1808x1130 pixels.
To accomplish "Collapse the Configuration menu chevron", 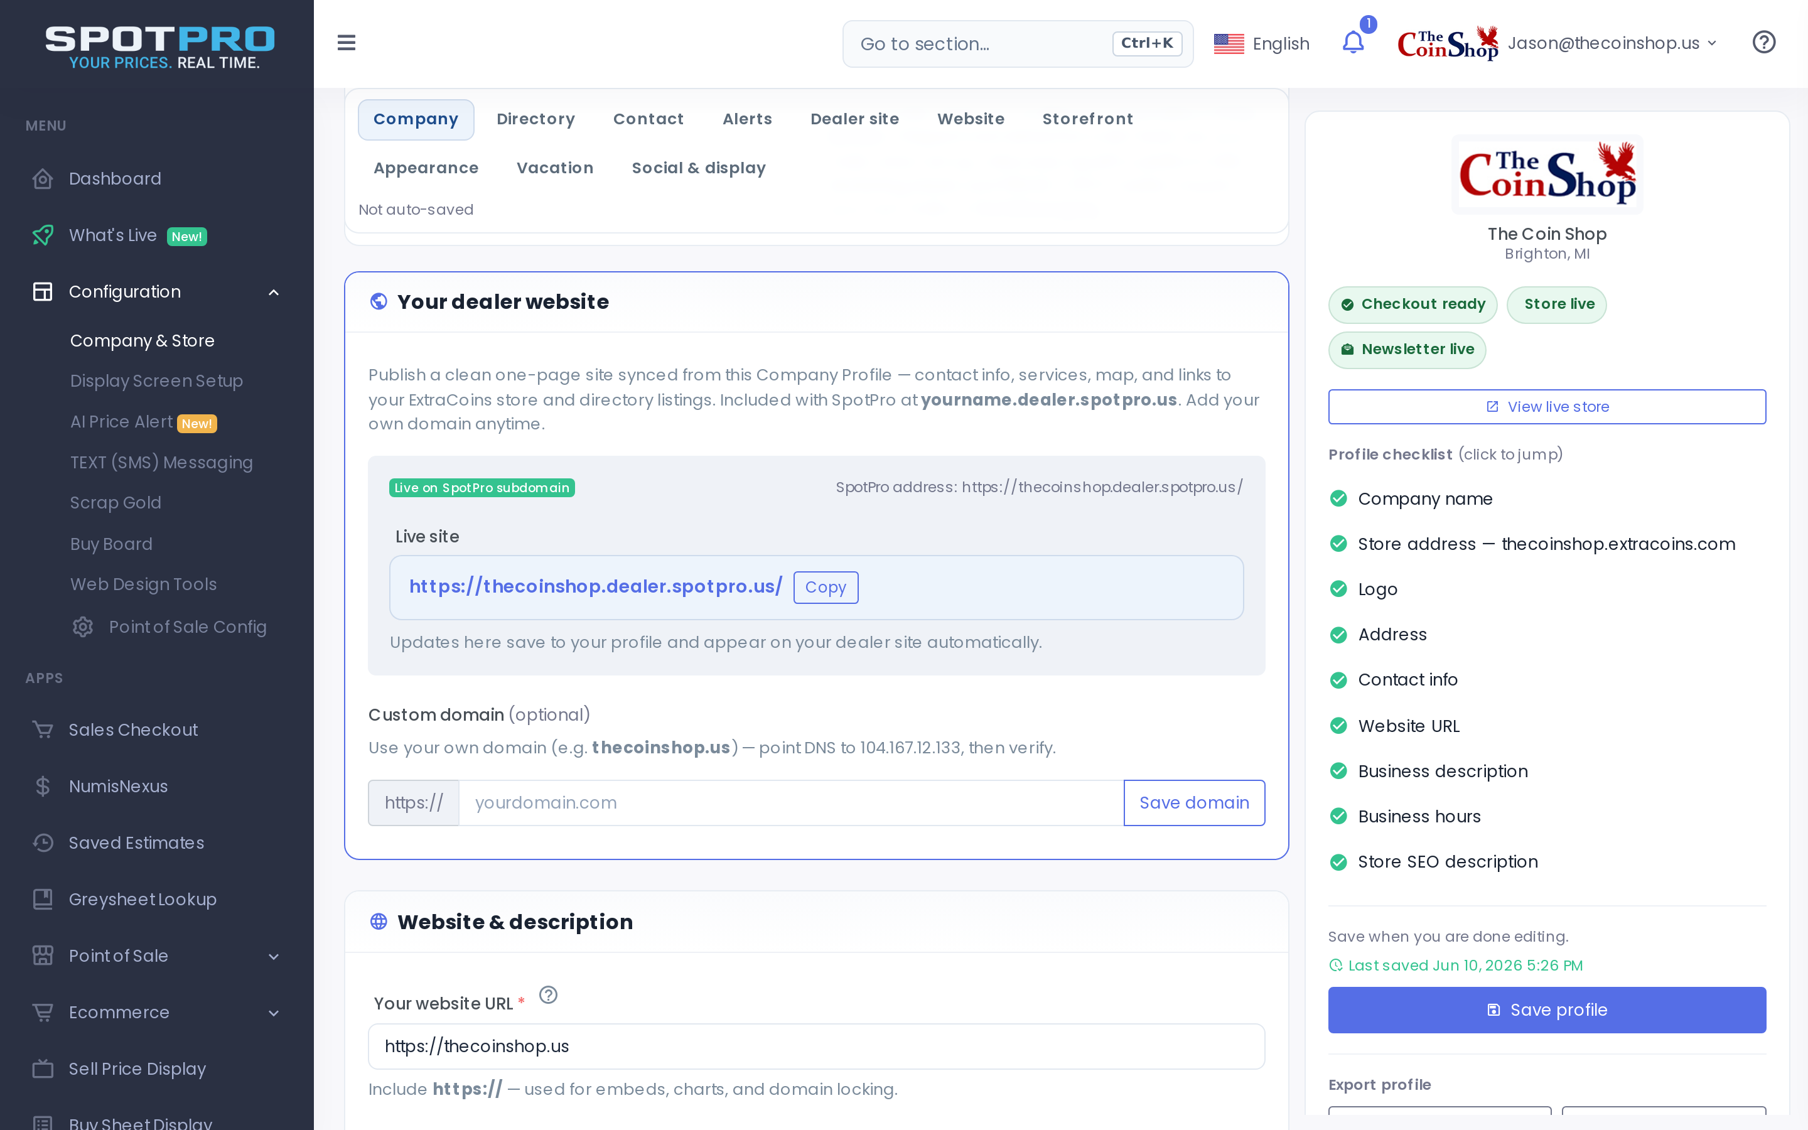I will click(x=274, y=292).
